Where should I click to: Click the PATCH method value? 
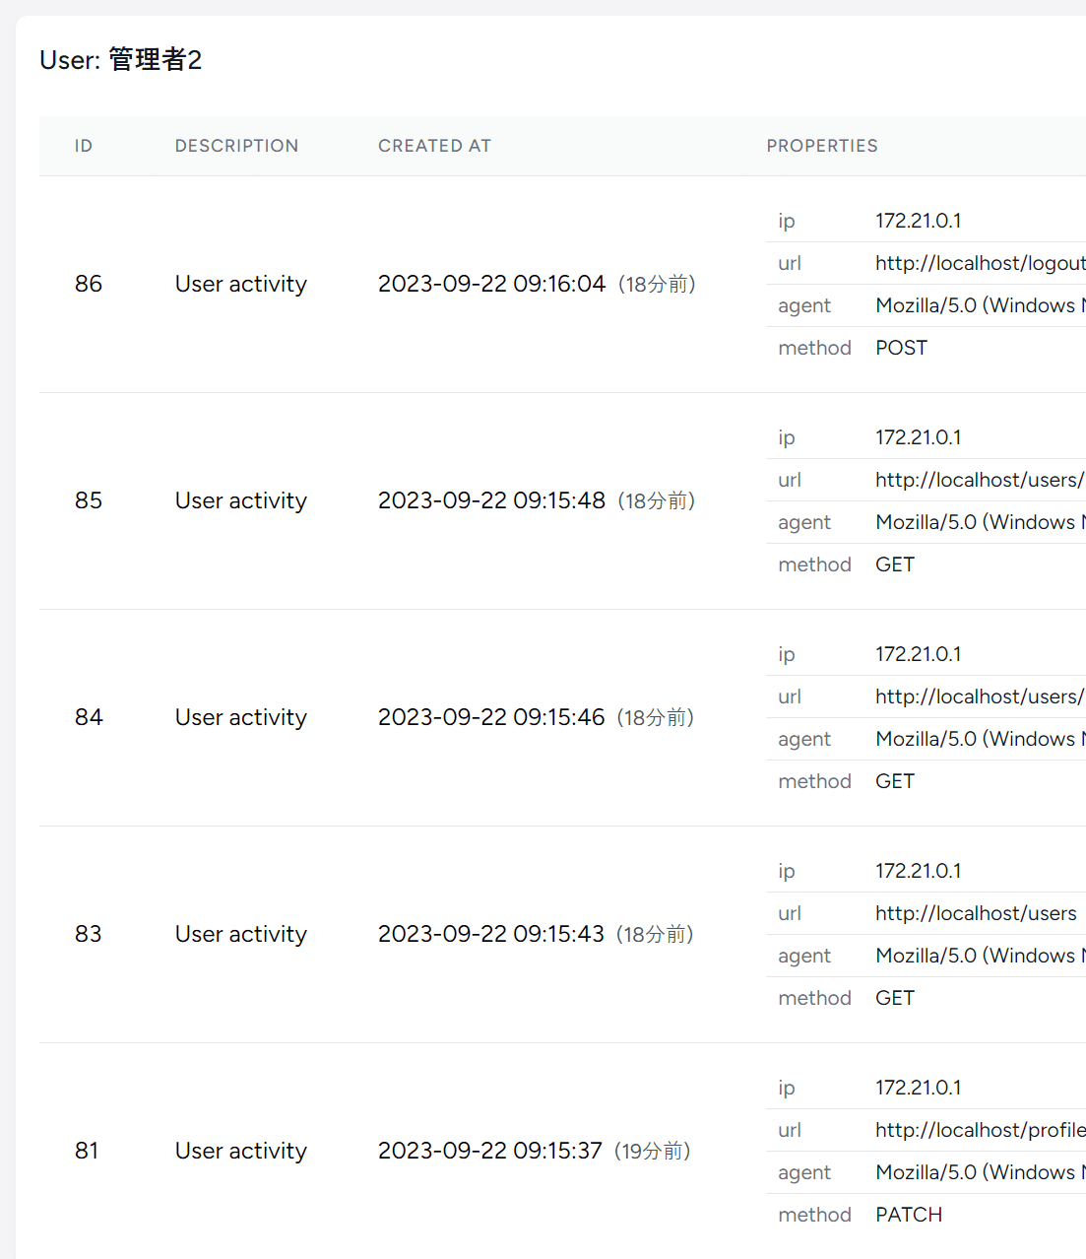pos(909,1215)
